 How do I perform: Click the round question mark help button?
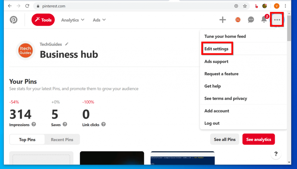pos(276,154)
